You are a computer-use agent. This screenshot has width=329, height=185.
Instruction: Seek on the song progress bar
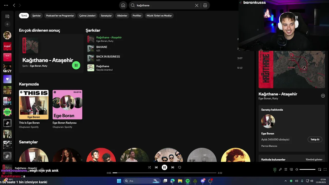pyautogui.click(x=164, y=173)
